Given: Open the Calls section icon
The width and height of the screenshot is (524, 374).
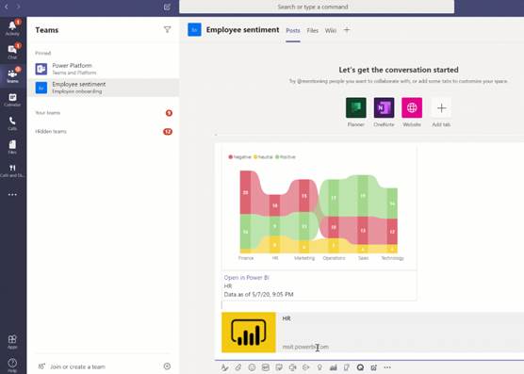Looking at the screenshot, I should (x=12, y=122).
